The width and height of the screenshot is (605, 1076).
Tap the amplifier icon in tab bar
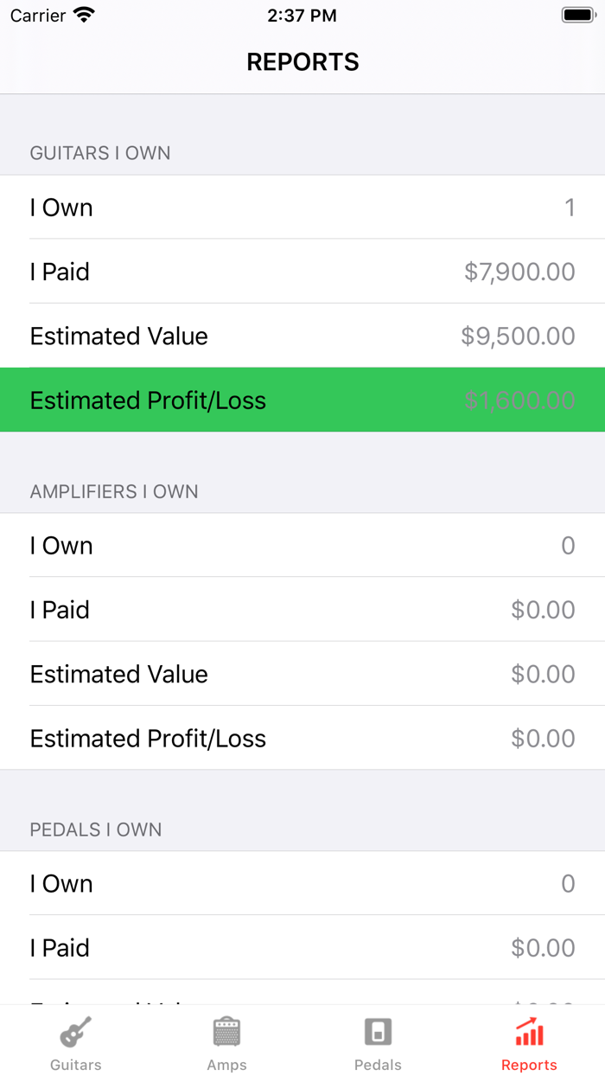pyautogui.click(x=226, y=1032)
